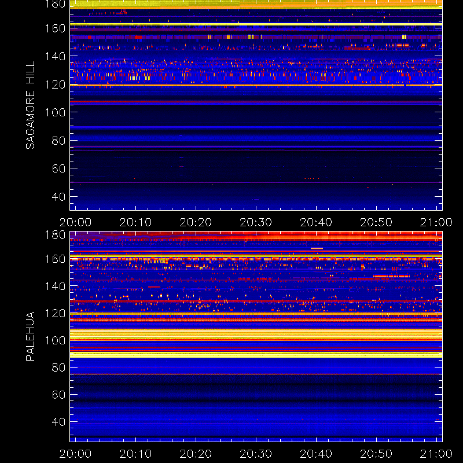
Task: Click 20:40 time label below Sagamore Hill plot
Action: point(316,222)
